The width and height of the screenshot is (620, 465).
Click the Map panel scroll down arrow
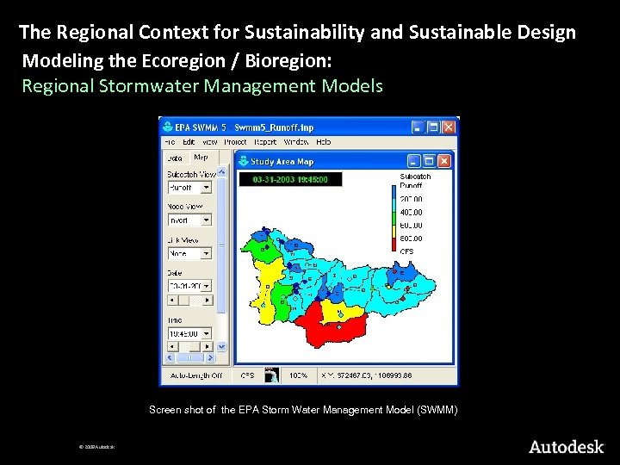(221, 346)
